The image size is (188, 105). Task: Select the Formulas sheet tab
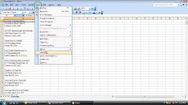click(15, 97)
